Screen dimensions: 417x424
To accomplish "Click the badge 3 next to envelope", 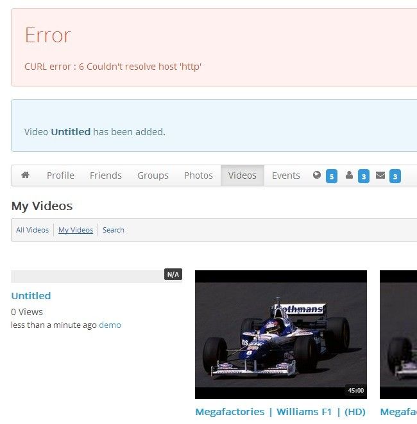I will coord(395,176).
